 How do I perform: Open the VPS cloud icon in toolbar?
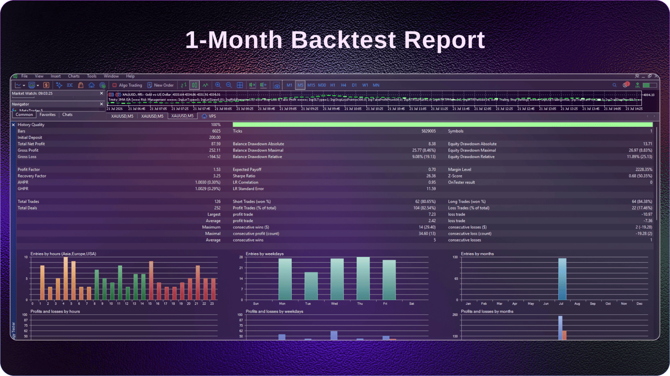tap(91, 85)
